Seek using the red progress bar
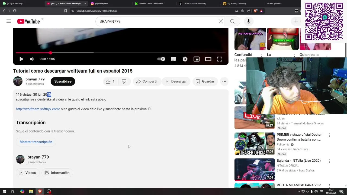The height and width of the screenshot is (195, 347). pos(121,53)
